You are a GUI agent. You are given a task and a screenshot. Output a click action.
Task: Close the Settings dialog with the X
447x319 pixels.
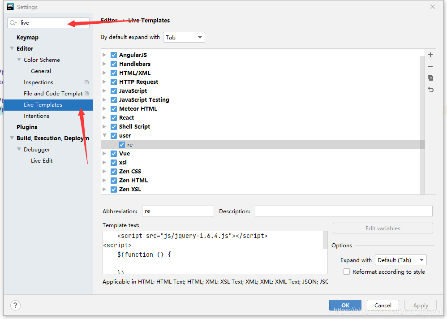coord(433,7)
